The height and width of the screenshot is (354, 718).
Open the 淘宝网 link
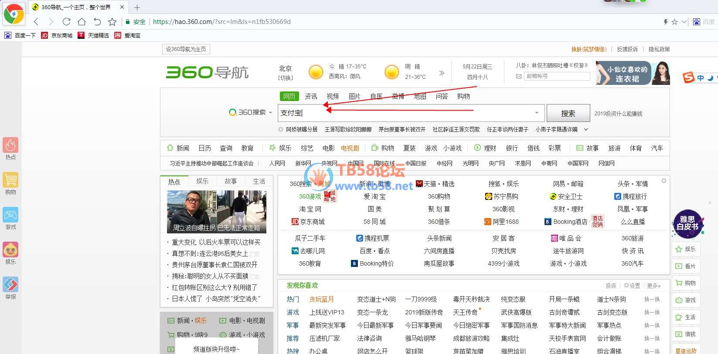tap(310, 209)
